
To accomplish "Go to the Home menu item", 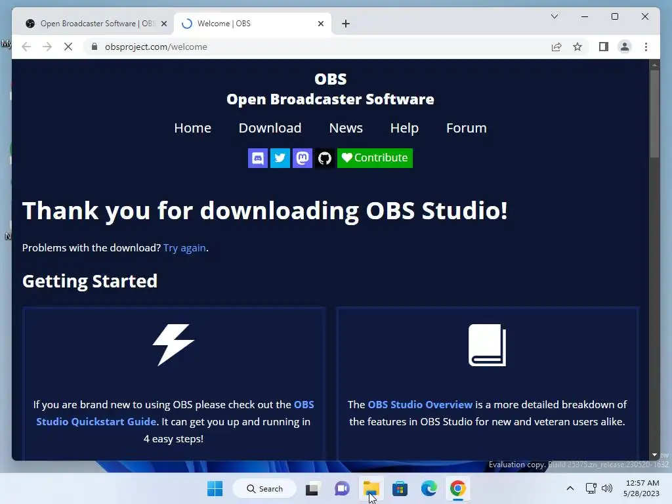I will (192, 128).
